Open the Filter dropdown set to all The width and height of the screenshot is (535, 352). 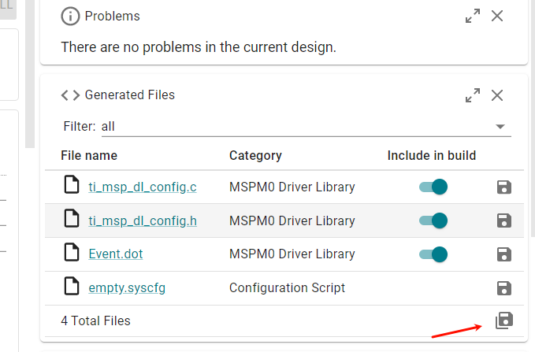[306, 127]
